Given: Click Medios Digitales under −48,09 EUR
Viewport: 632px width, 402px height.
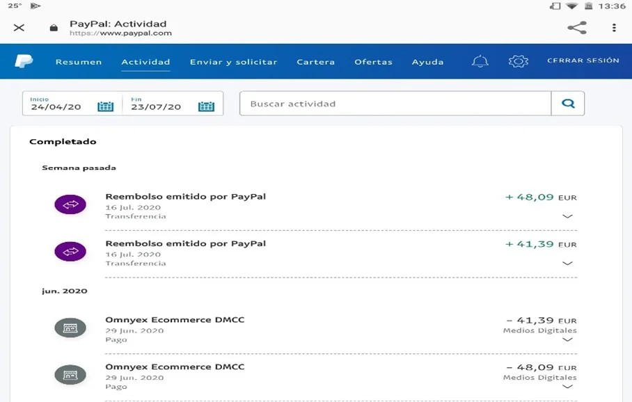Looking at the screenshot, I should (x=539, y=378).
